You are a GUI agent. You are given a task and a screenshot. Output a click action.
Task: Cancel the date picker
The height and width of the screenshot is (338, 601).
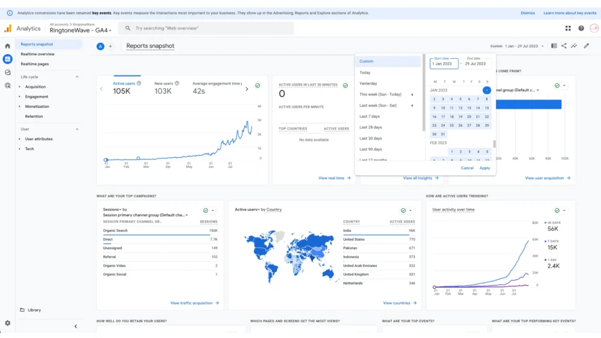(x=467, y=168)
